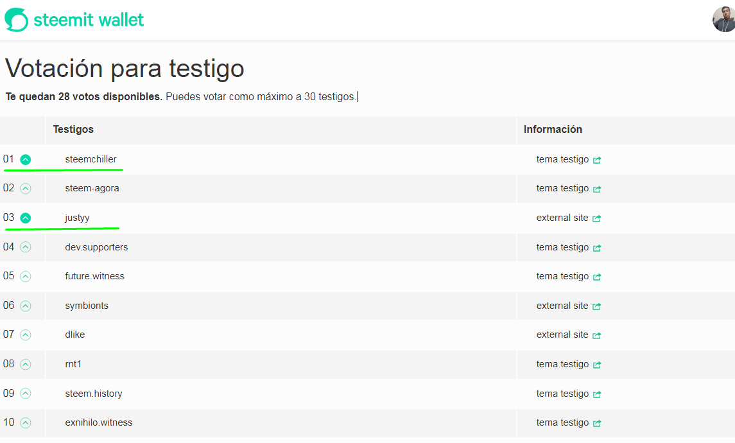Screen dimensions: 735x443
Task: Click the external-link icon in steem.history row
Action: click(597, 395)
